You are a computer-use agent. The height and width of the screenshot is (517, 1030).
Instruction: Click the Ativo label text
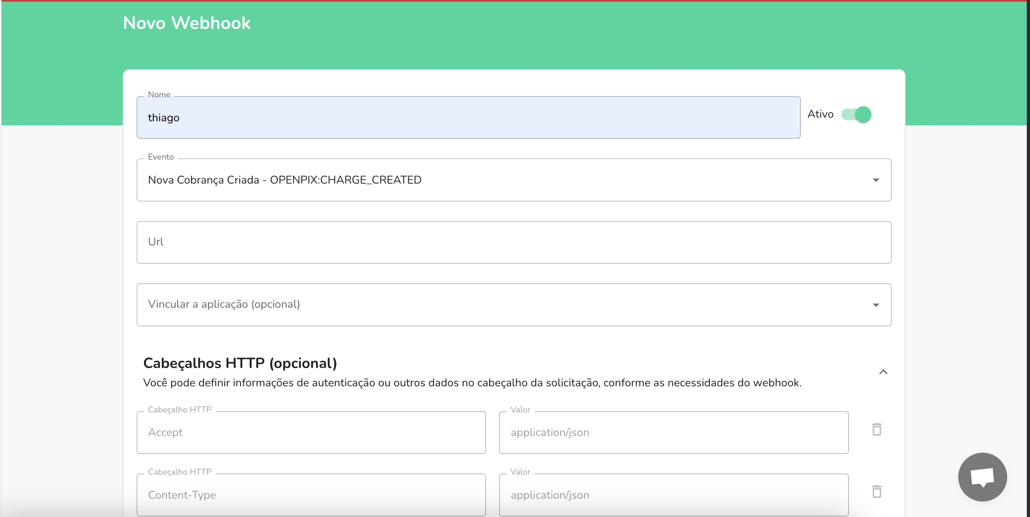[x=821, y=114]
